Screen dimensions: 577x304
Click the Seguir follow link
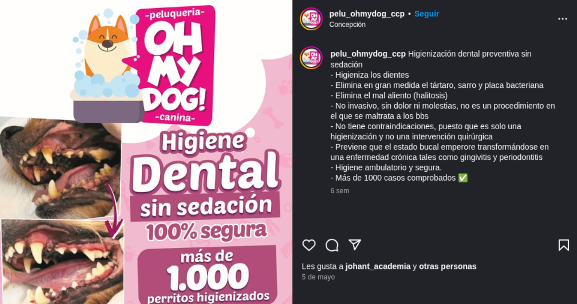tap(426, 14)
